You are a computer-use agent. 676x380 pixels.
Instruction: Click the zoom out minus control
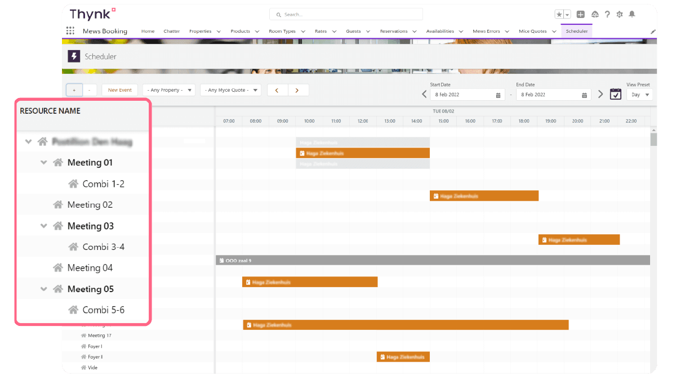[x=89, y=90]
